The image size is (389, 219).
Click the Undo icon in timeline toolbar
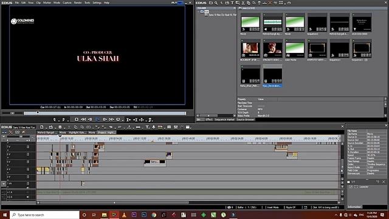coord(111,127)
